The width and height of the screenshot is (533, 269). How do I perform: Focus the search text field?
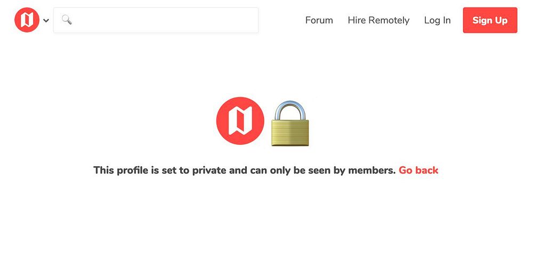click(160, 20)
